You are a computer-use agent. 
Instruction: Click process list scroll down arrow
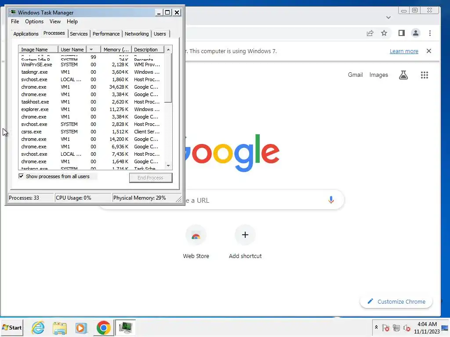click(168, 165)
